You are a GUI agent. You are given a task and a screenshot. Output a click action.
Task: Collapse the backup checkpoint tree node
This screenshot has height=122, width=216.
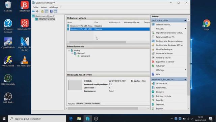pos(69,50)
